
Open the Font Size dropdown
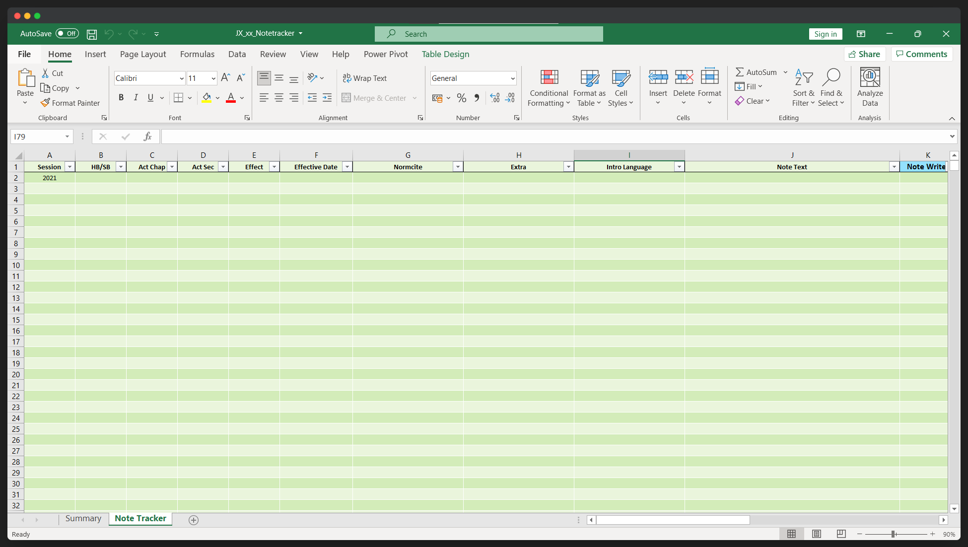pos(213,78)
